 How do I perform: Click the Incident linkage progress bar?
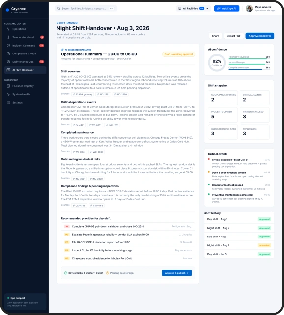250,64
